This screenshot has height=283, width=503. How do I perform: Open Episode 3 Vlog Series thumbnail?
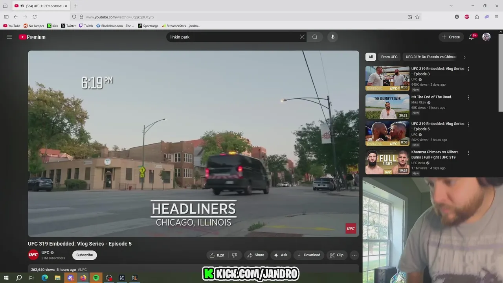(387, 78)
